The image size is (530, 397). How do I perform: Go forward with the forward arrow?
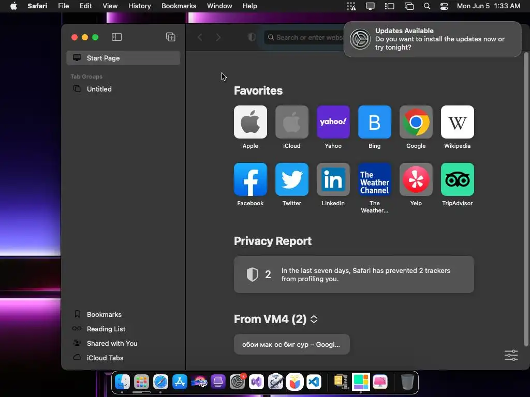[218, 37]
